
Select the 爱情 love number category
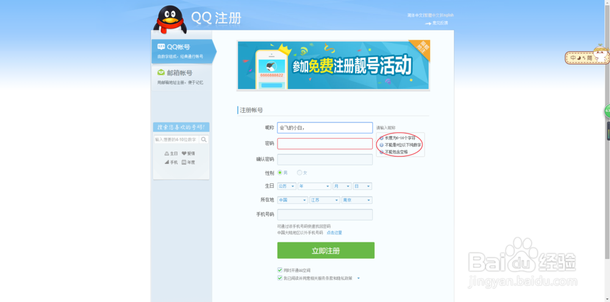tap(188, 153)
